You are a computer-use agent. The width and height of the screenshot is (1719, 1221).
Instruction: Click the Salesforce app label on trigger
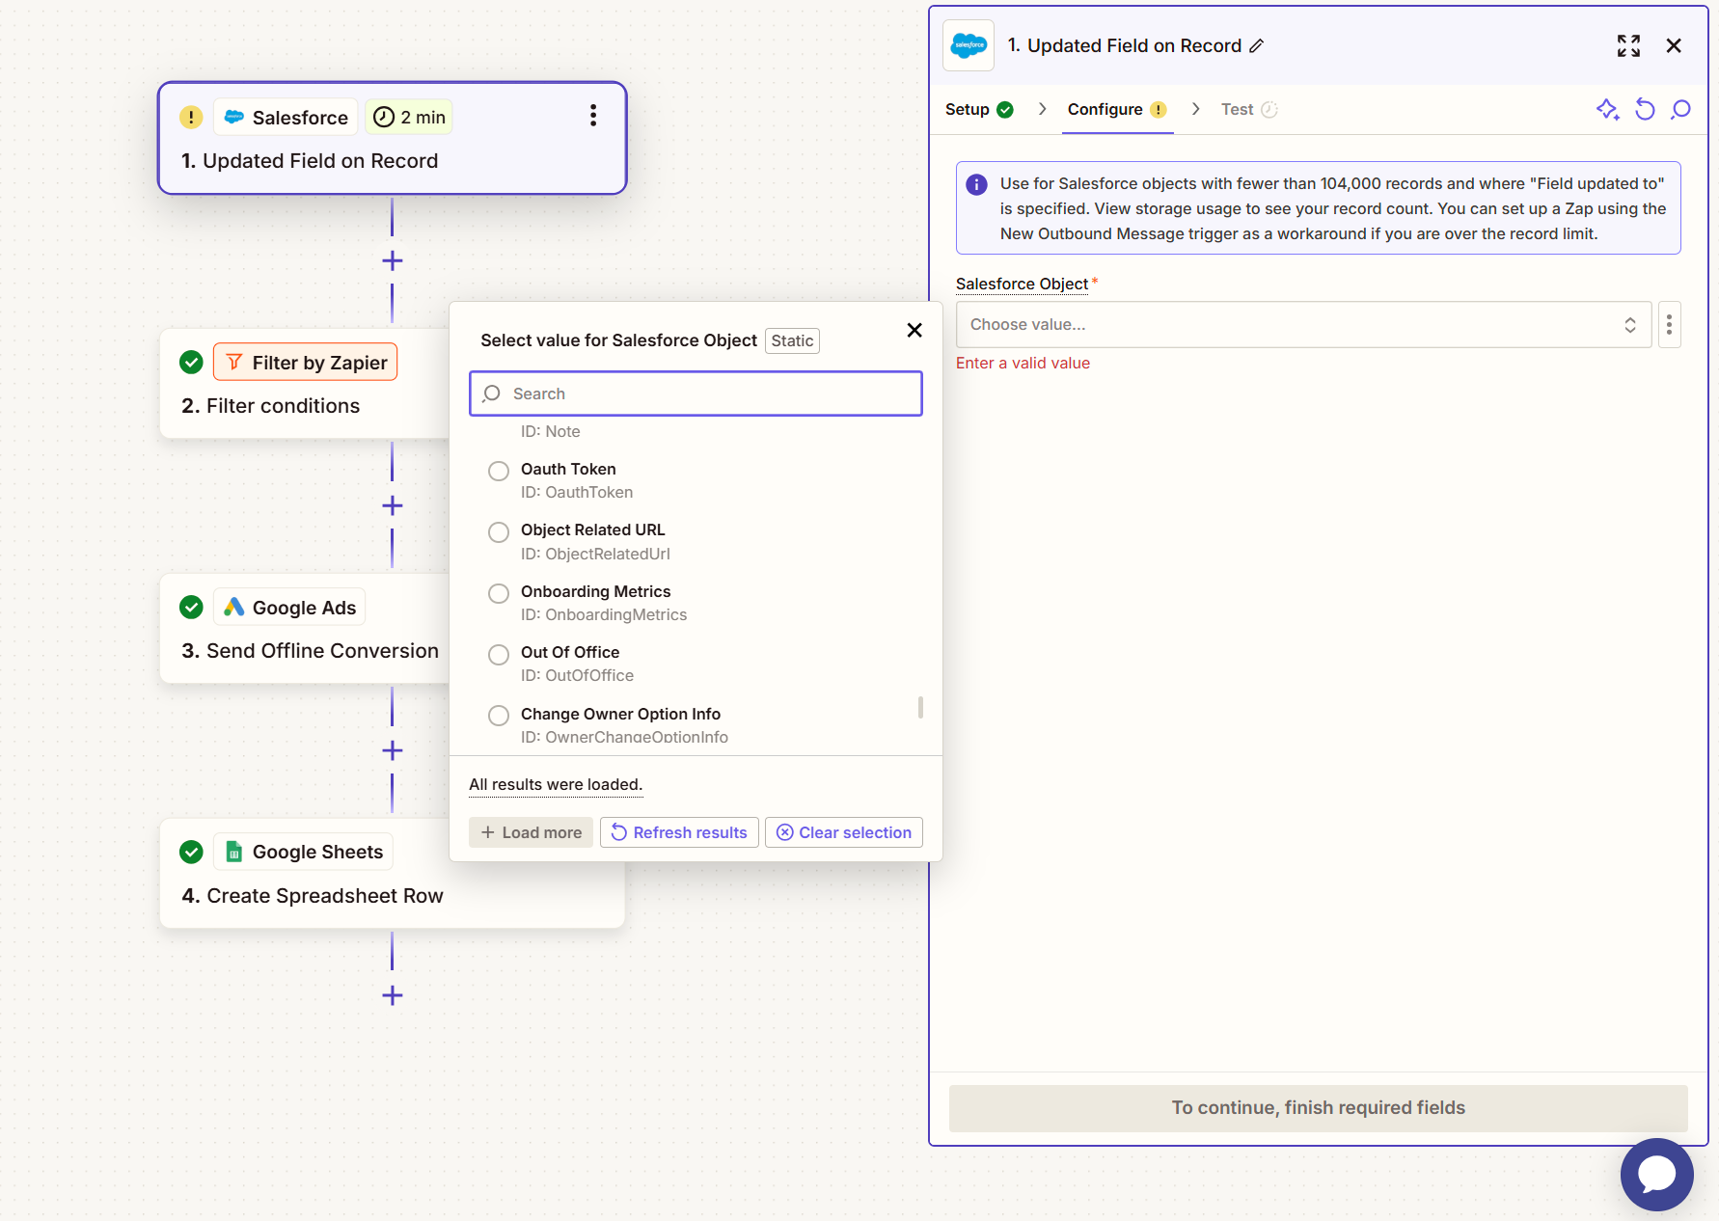pyautogui.click(x=286, y=118)
